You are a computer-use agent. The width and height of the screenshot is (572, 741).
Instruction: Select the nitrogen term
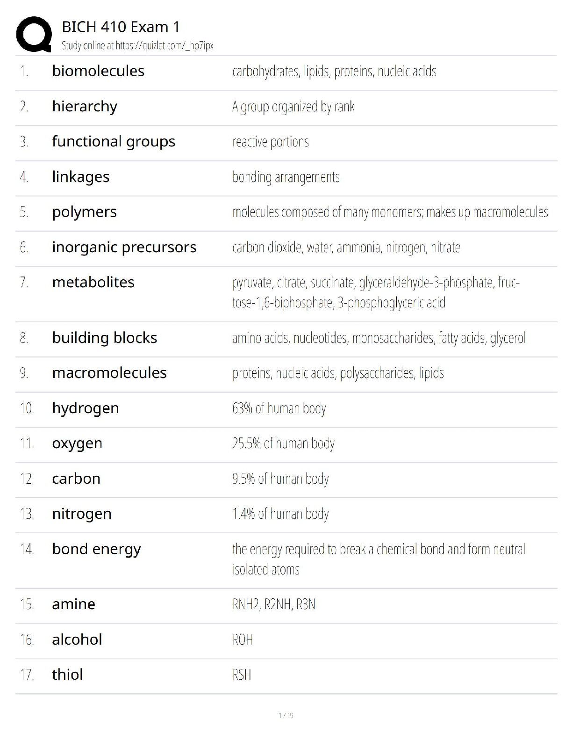(82, 514)
